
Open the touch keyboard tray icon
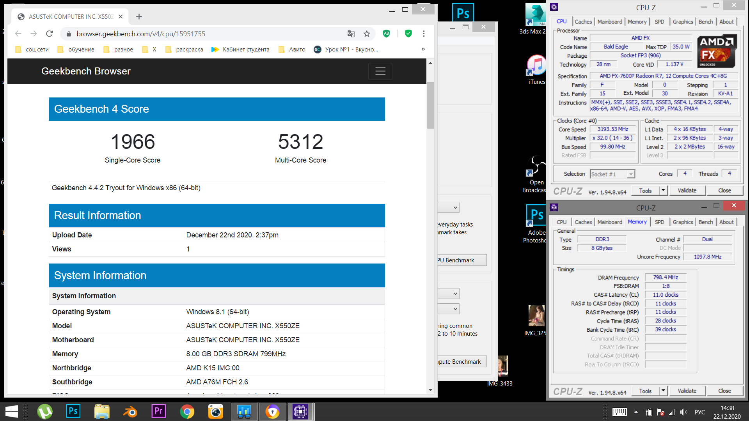619,412
